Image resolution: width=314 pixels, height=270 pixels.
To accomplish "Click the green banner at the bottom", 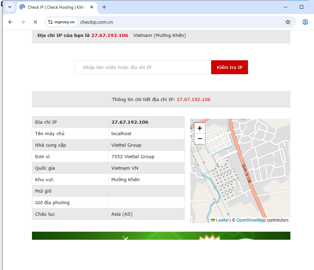I will pyautogui.click(x=161, y=236).
